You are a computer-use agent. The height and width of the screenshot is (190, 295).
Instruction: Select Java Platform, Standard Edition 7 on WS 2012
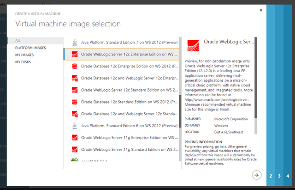(x=121, y=42)
